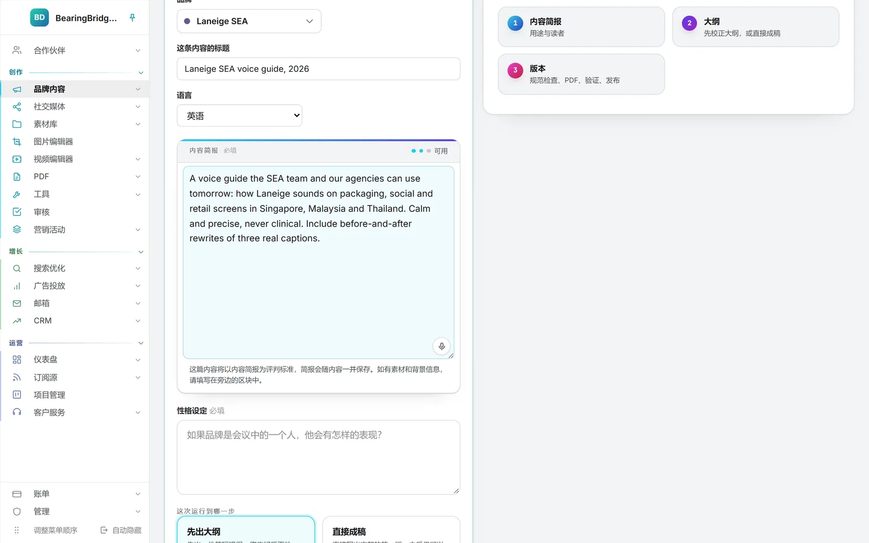Expand the PDF submenu chevron
The width and height of the screenshot is (869, 543).
(x=138, y=177)
